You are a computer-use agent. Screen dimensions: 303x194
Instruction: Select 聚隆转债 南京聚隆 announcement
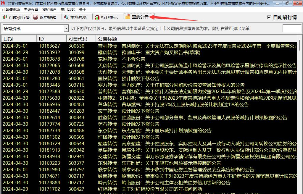149,143
